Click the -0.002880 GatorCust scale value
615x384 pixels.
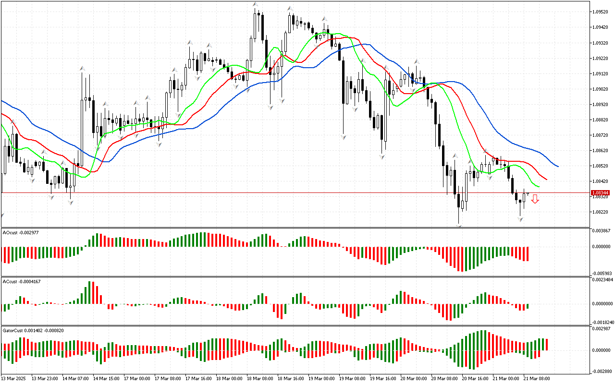point(602,372)
